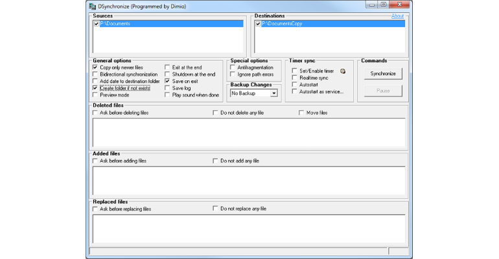
Task: Check Play sound when done
Action: 167,95
